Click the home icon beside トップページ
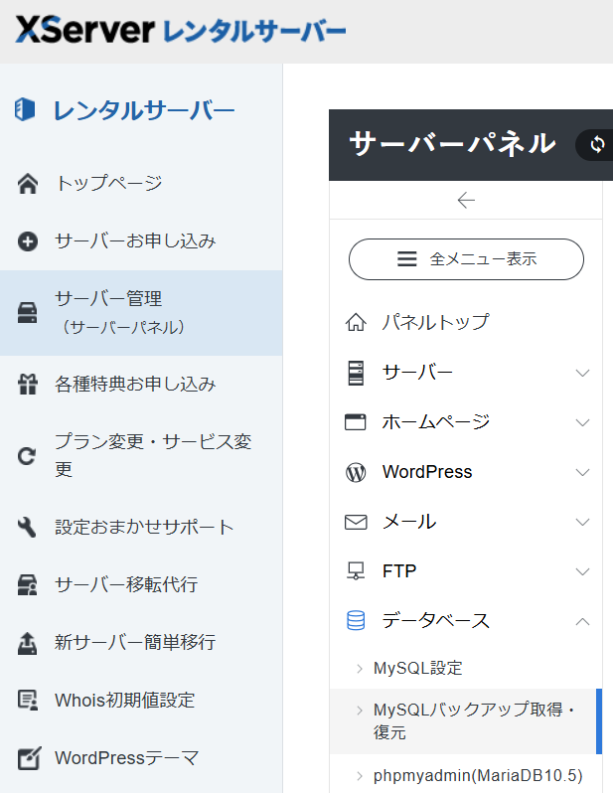Viewport: 613px width, 793px height. pos(28,184)
